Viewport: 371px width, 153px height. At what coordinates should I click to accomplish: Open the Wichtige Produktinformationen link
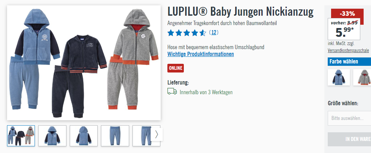click(200, 54)
